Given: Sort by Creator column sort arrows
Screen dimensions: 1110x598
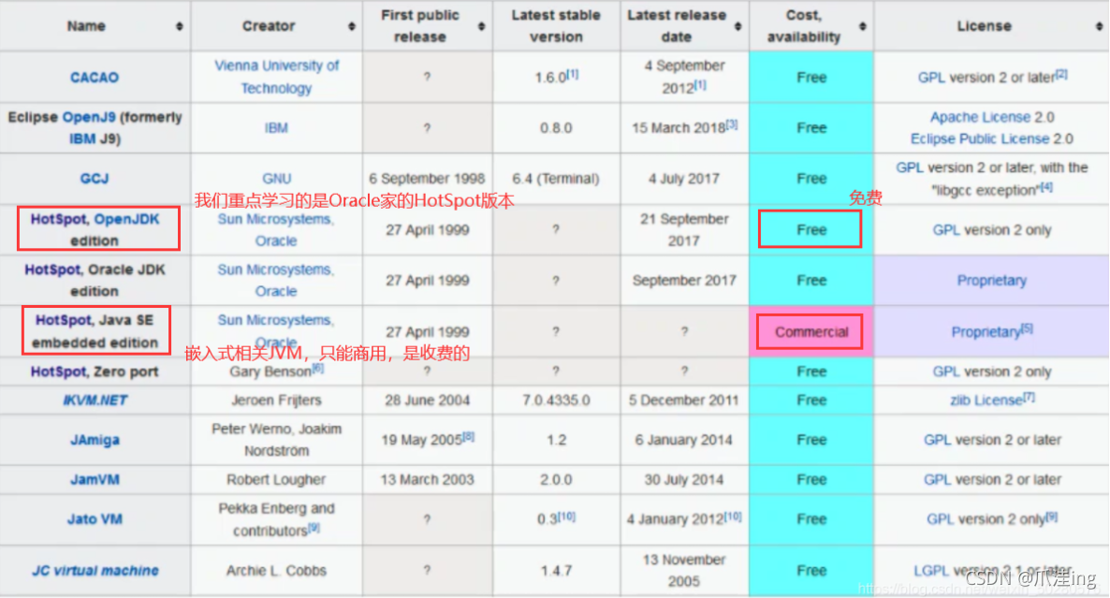Looking at the screenshot, I should point(351,26).
